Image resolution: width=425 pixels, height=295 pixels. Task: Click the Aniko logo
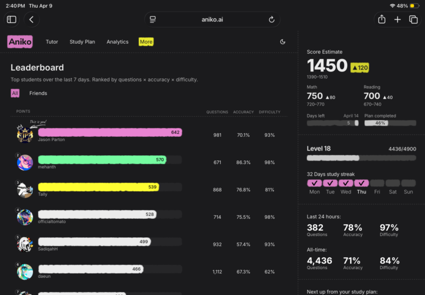(x=20, y=42)
